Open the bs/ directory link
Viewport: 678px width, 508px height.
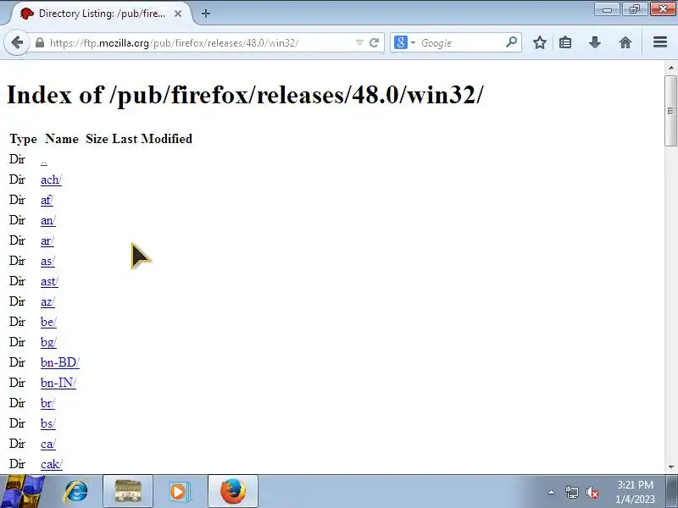click(x=48, y=423)
